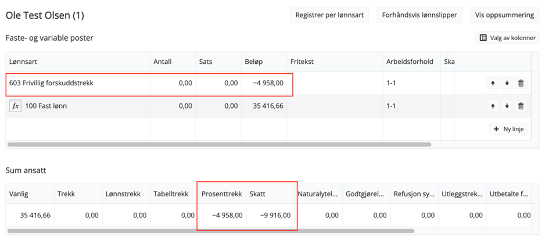Delete the 100 Fast lønn row
This screenshot has width=549, height=240.
pos(521,106)
